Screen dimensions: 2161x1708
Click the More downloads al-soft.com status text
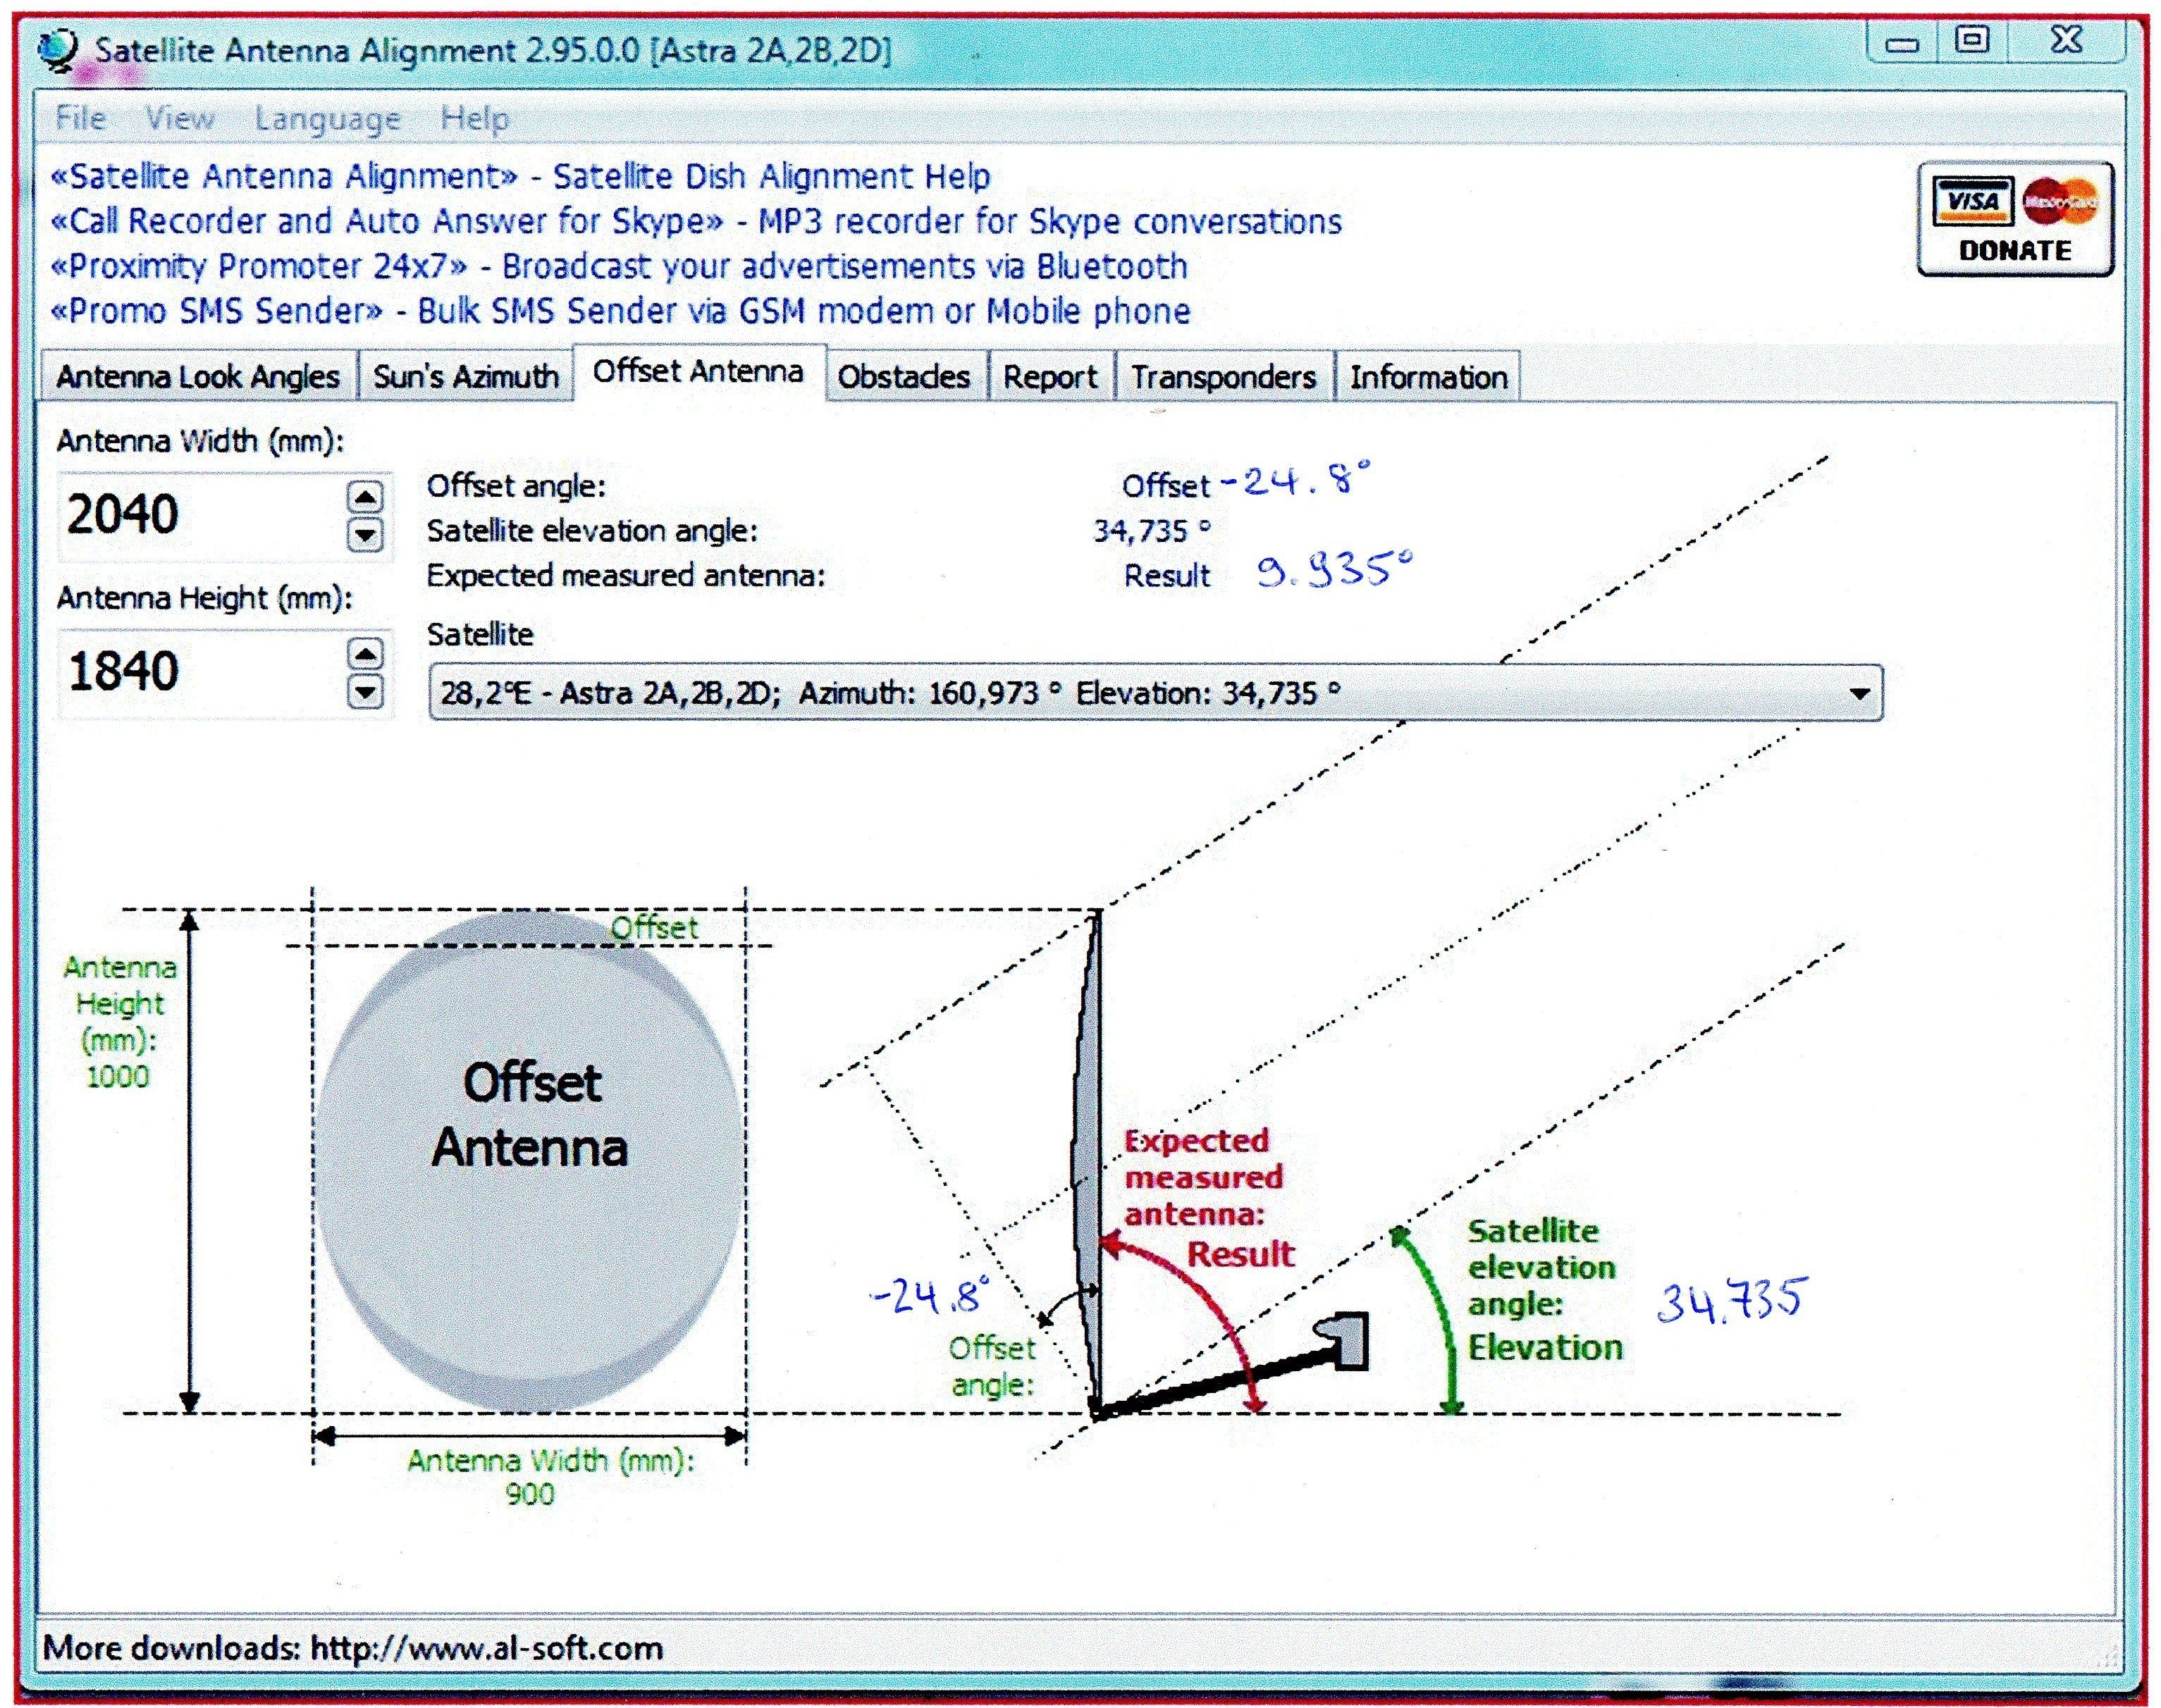click(x=353, y=1648)
